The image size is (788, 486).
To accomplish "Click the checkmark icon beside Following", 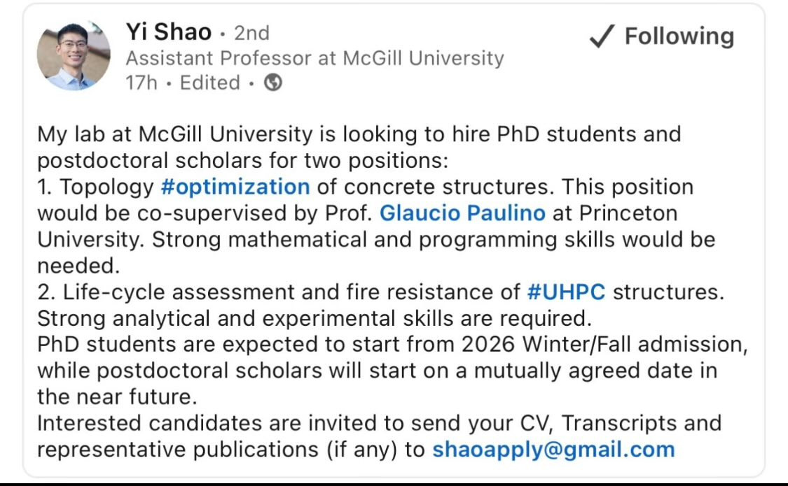I will (x=602, y=37).
